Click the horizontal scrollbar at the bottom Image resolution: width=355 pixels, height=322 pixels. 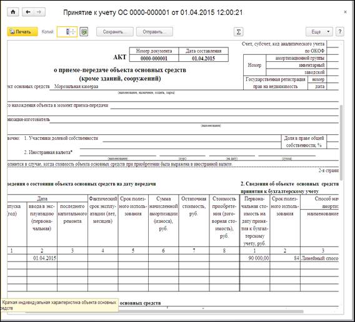[x=164, y=311]
